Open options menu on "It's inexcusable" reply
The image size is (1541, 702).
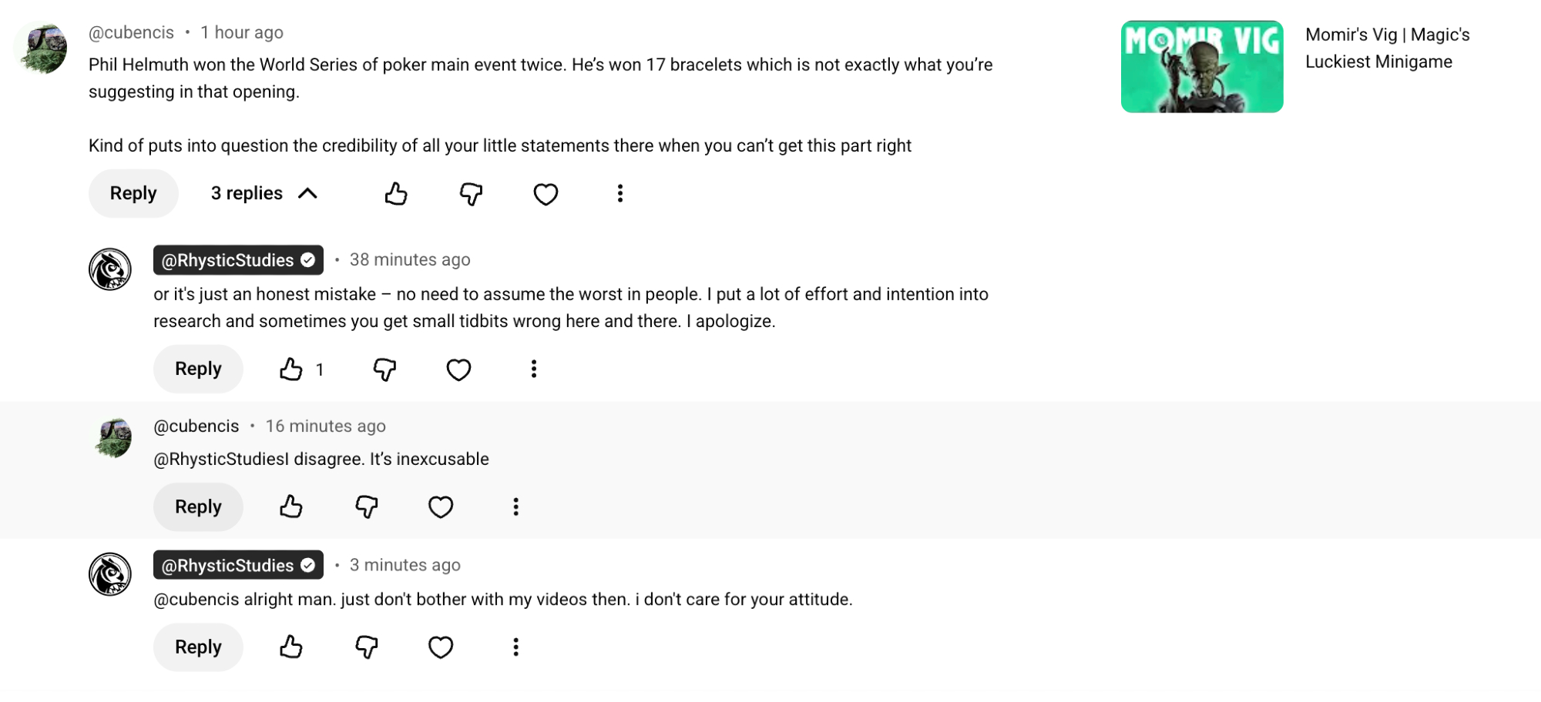[x=516, y=507]
